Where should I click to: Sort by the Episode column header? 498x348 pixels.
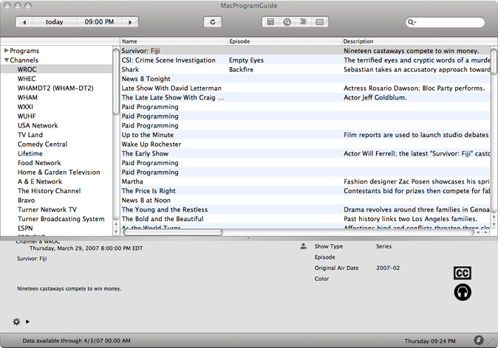coord(284,41)
